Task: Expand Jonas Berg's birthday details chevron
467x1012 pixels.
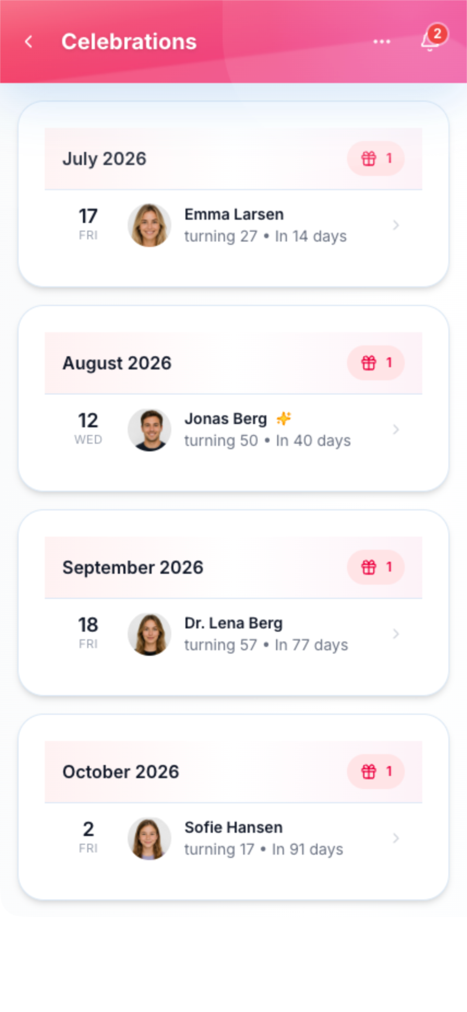Action: pos(396,429)
